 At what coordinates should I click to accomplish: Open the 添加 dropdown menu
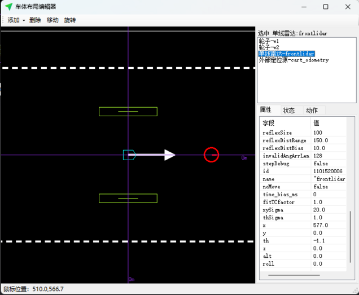point(16,20)
